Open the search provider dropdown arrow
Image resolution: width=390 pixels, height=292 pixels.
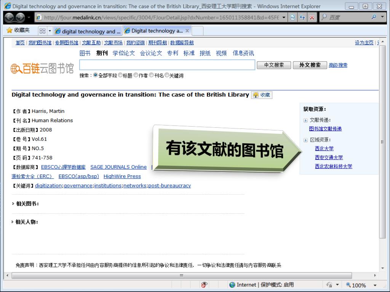point(382,17)
